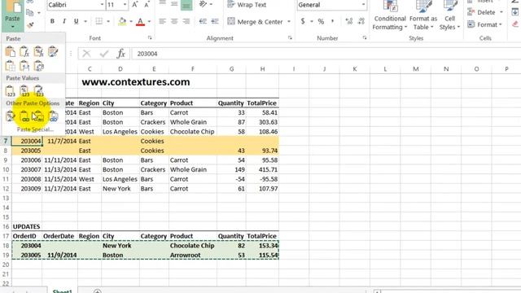Click the Borders icon
Image resolution: width=521 pixels, height=293 pixels.
tap(99, 22)
